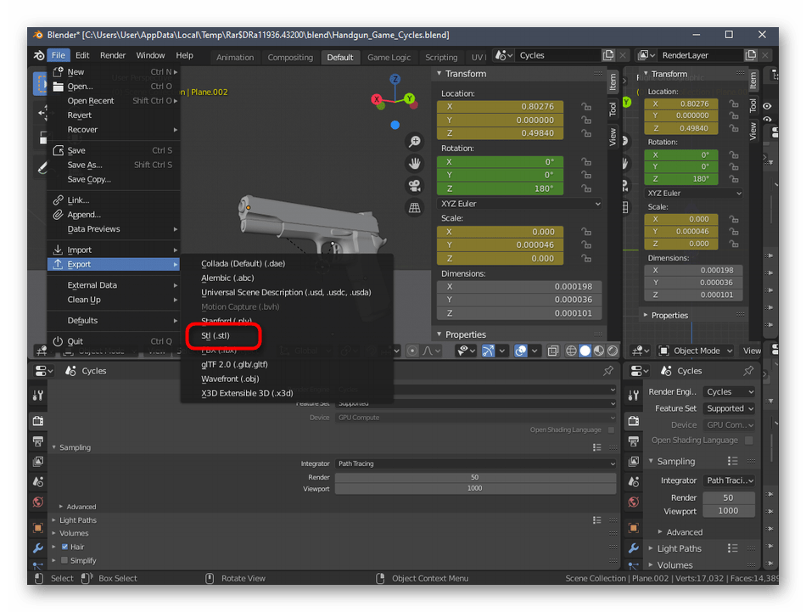
Task: Click the pan hand icon in viewport
Action: point(414,164)
